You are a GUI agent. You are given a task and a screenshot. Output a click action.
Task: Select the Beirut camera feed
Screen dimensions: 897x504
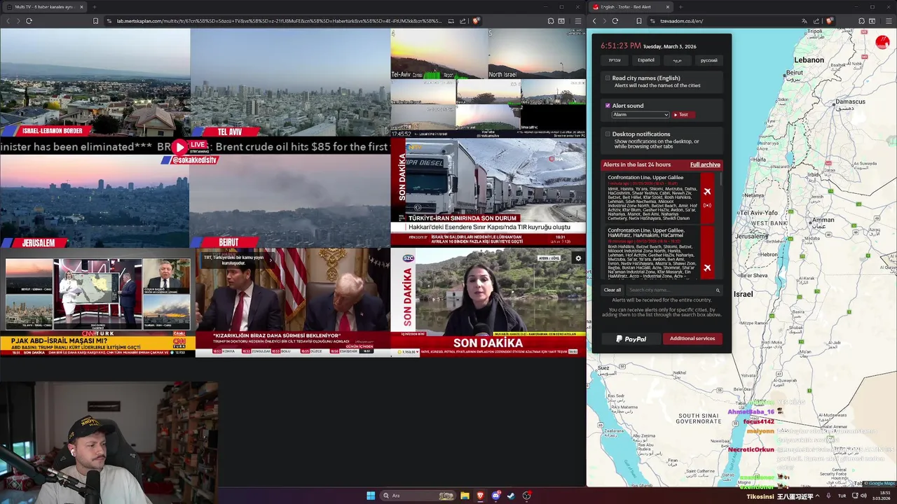(x=290, y=202)
